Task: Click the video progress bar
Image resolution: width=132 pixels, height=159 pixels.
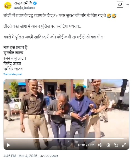Action: [66, 138]
